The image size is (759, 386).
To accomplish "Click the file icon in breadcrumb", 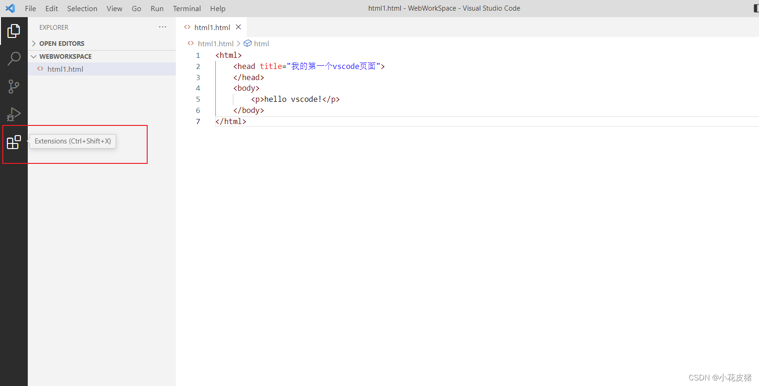I will (x=191, y=43).
